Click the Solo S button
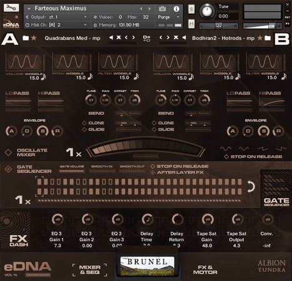 pos(192,9)
